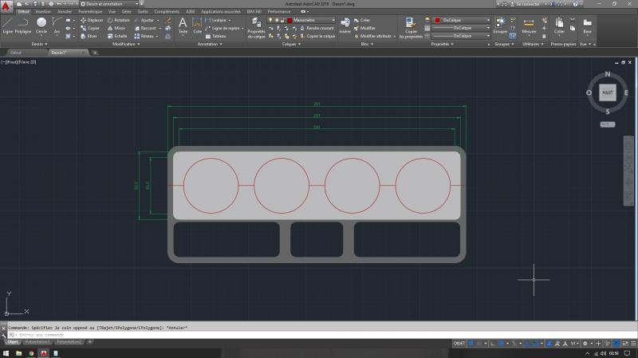This screenshot has width=638, height=358.
Task: Toggle the OBJET model space button
Action: tap(459, 342)
